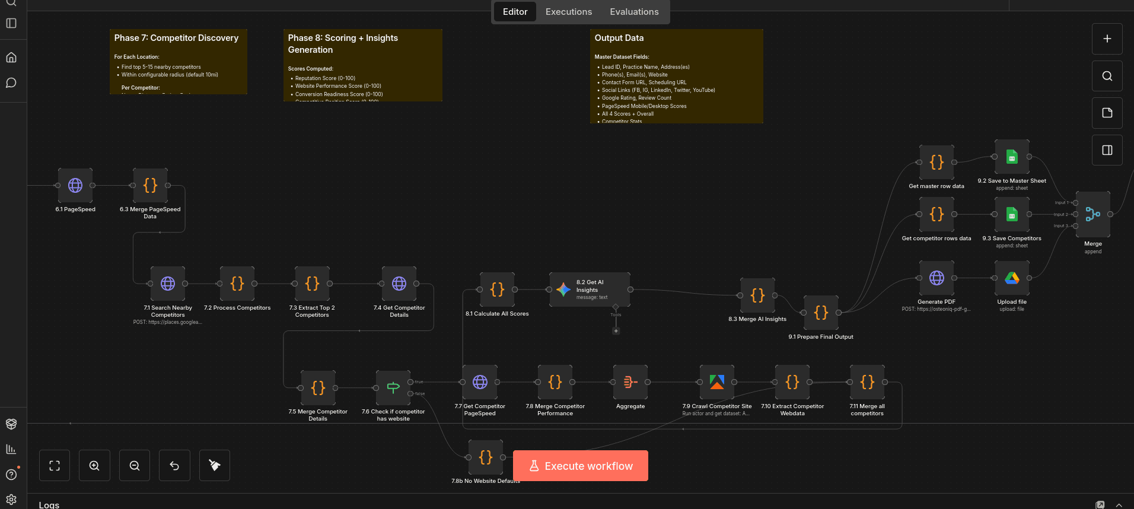
Task: Open the Get master row data node
Action: 936,162
